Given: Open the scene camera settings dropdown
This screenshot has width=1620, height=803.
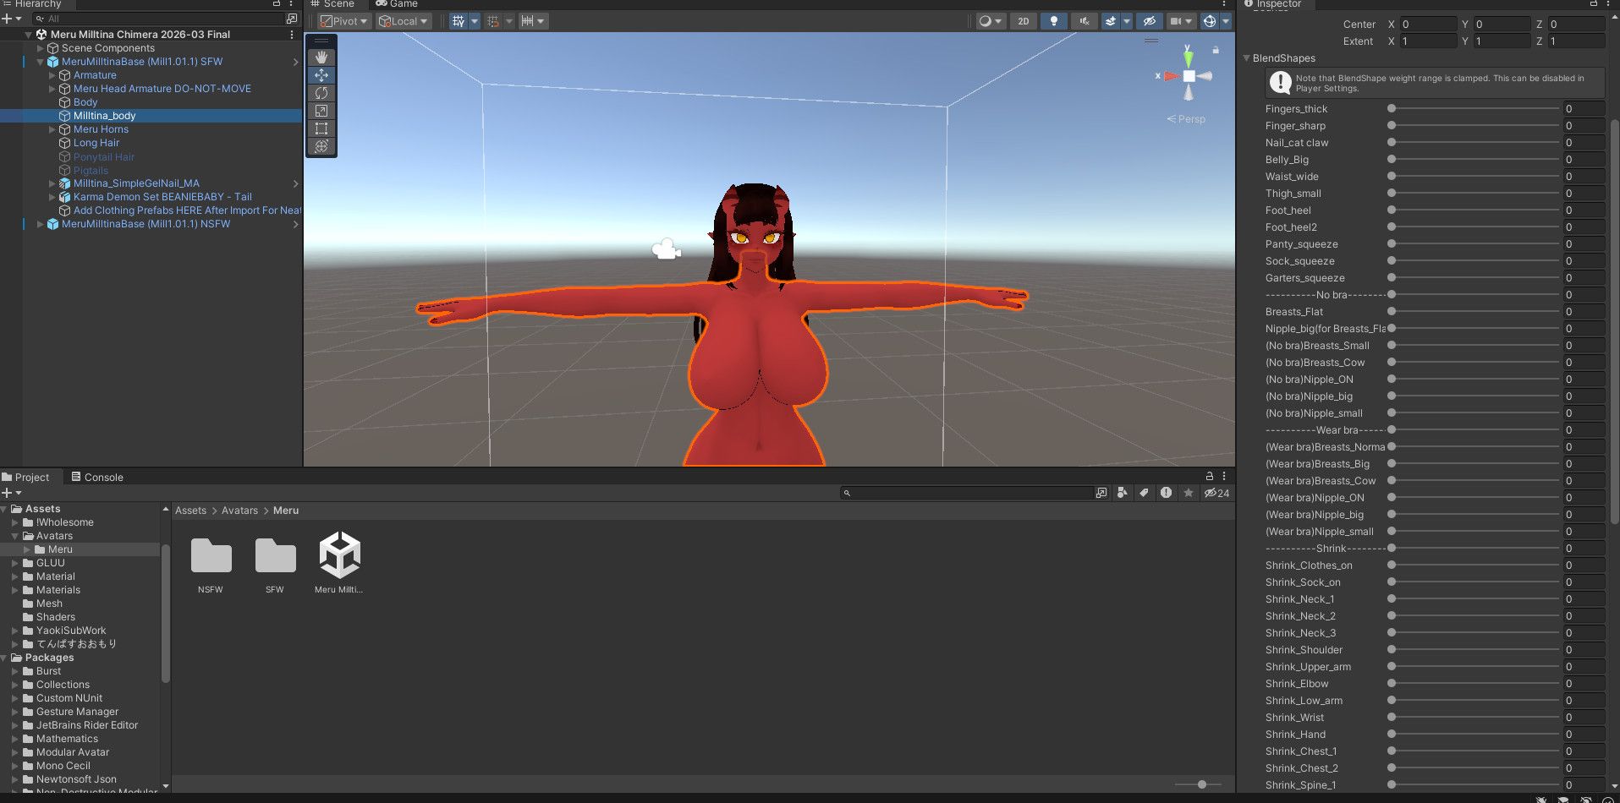Looking at the screenshot, I should coord(1180,21).
